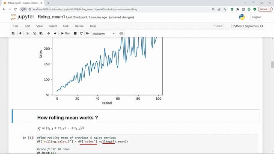Viewport: 274px width, 154px height.
Task: Click the page vertical scrollbar thumb
Action: tap(272, 65)
